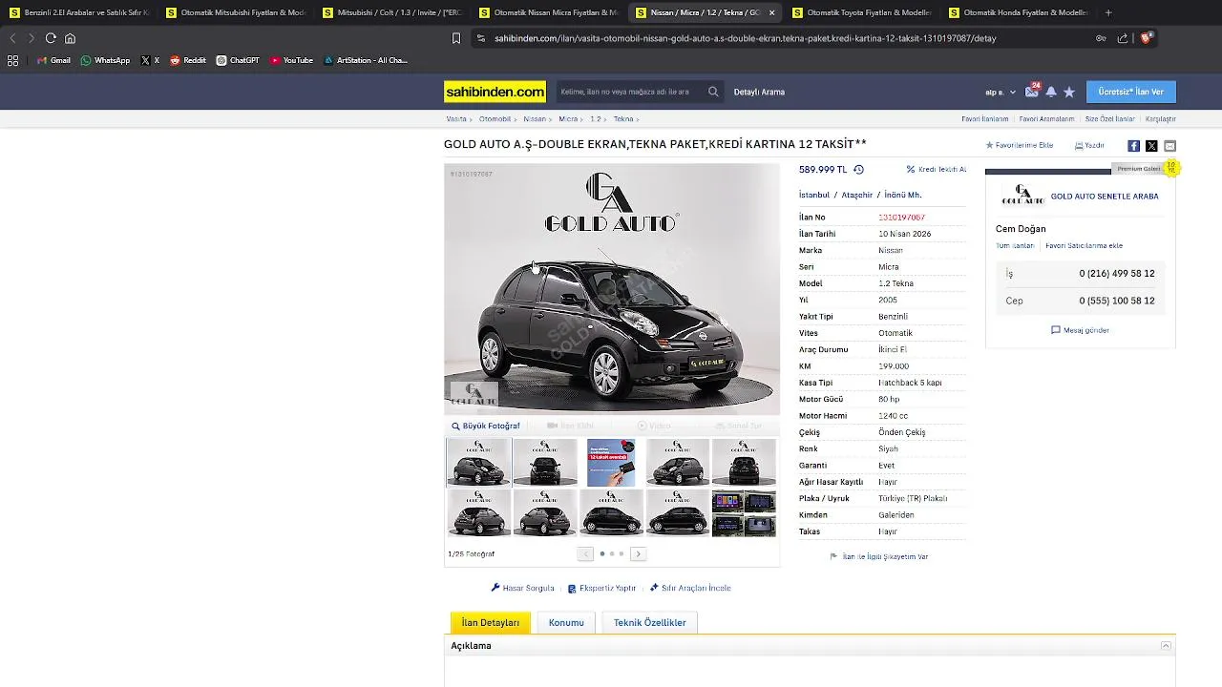Click the Vasıta breadcrumb
1222x687 pixels.
[x=456, y=119]
